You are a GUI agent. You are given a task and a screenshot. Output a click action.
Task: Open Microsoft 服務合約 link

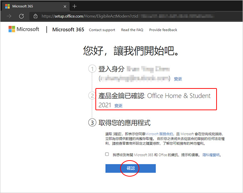tap(159, 134)
